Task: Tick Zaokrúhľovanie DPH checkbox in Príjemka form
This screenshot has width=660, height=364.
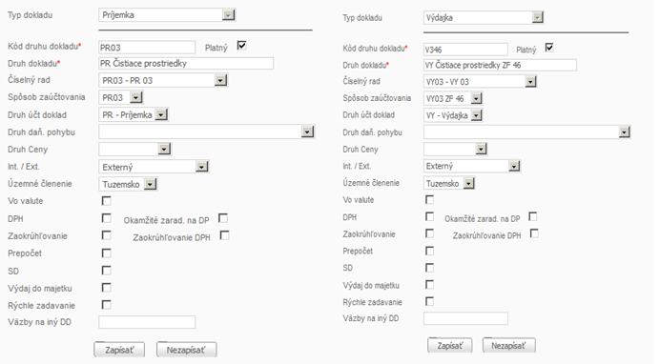Action: pos(225,235)
